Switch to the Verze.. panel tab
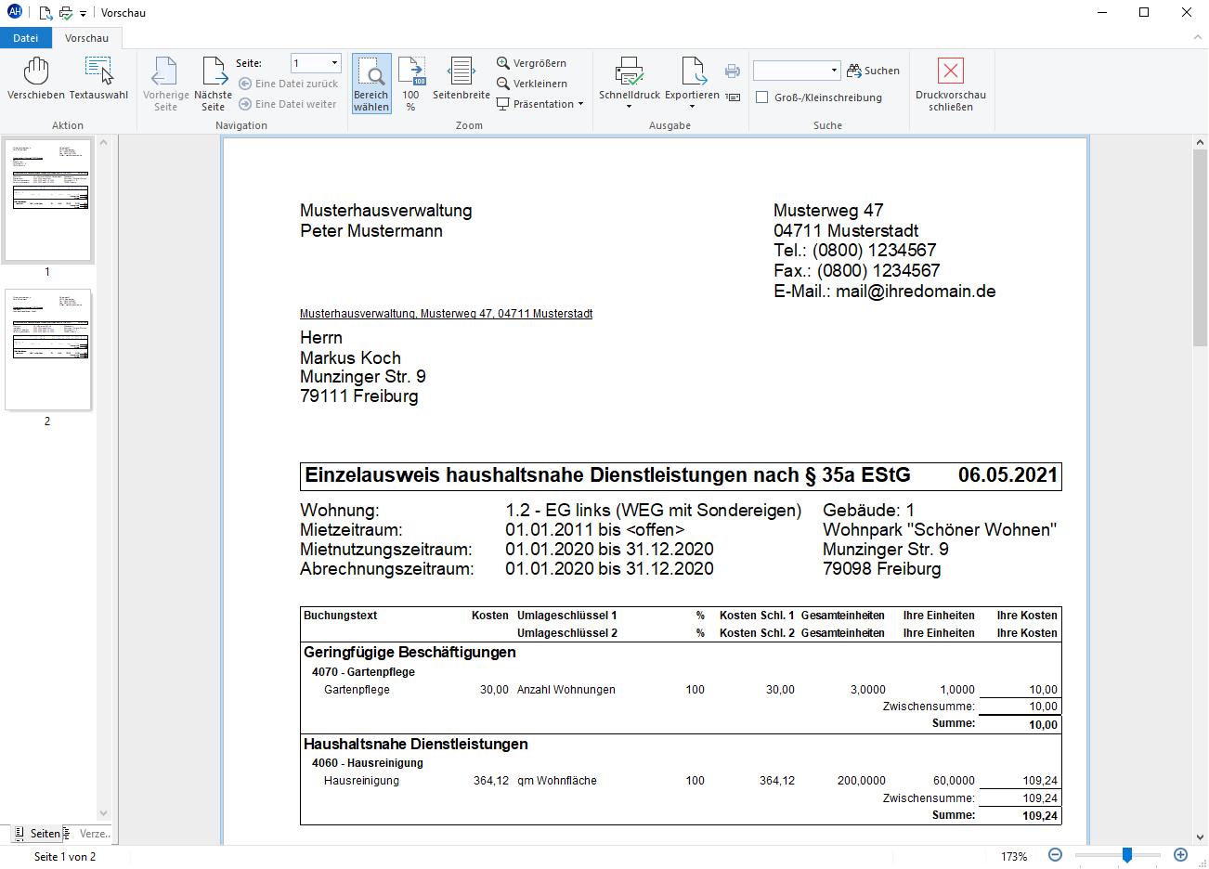 coord(87,834)
